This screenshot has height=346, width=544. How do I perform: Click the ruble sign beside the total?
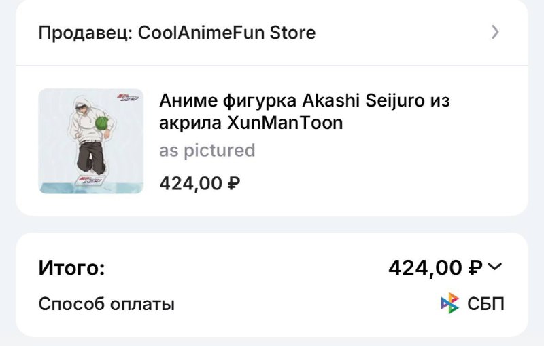(475, 268)
